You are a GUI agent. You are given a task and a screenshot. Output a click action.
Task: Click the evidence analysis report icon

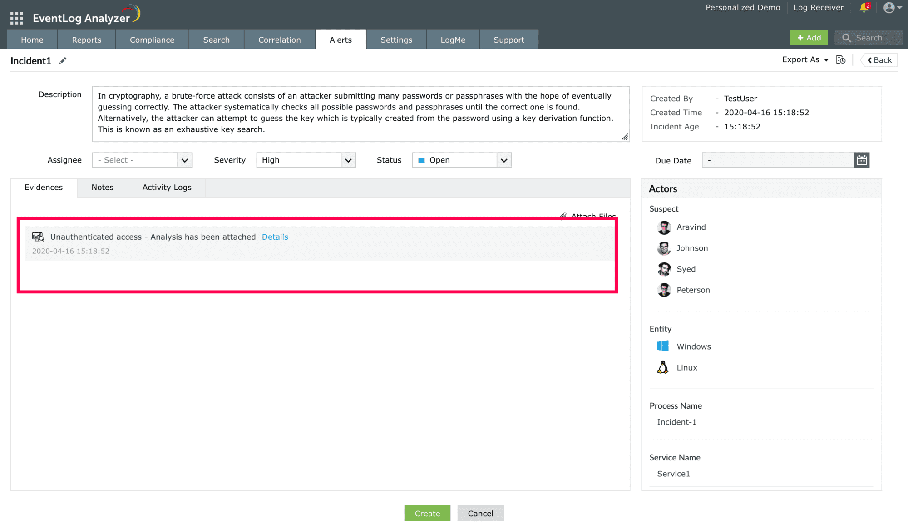point(38,237)
